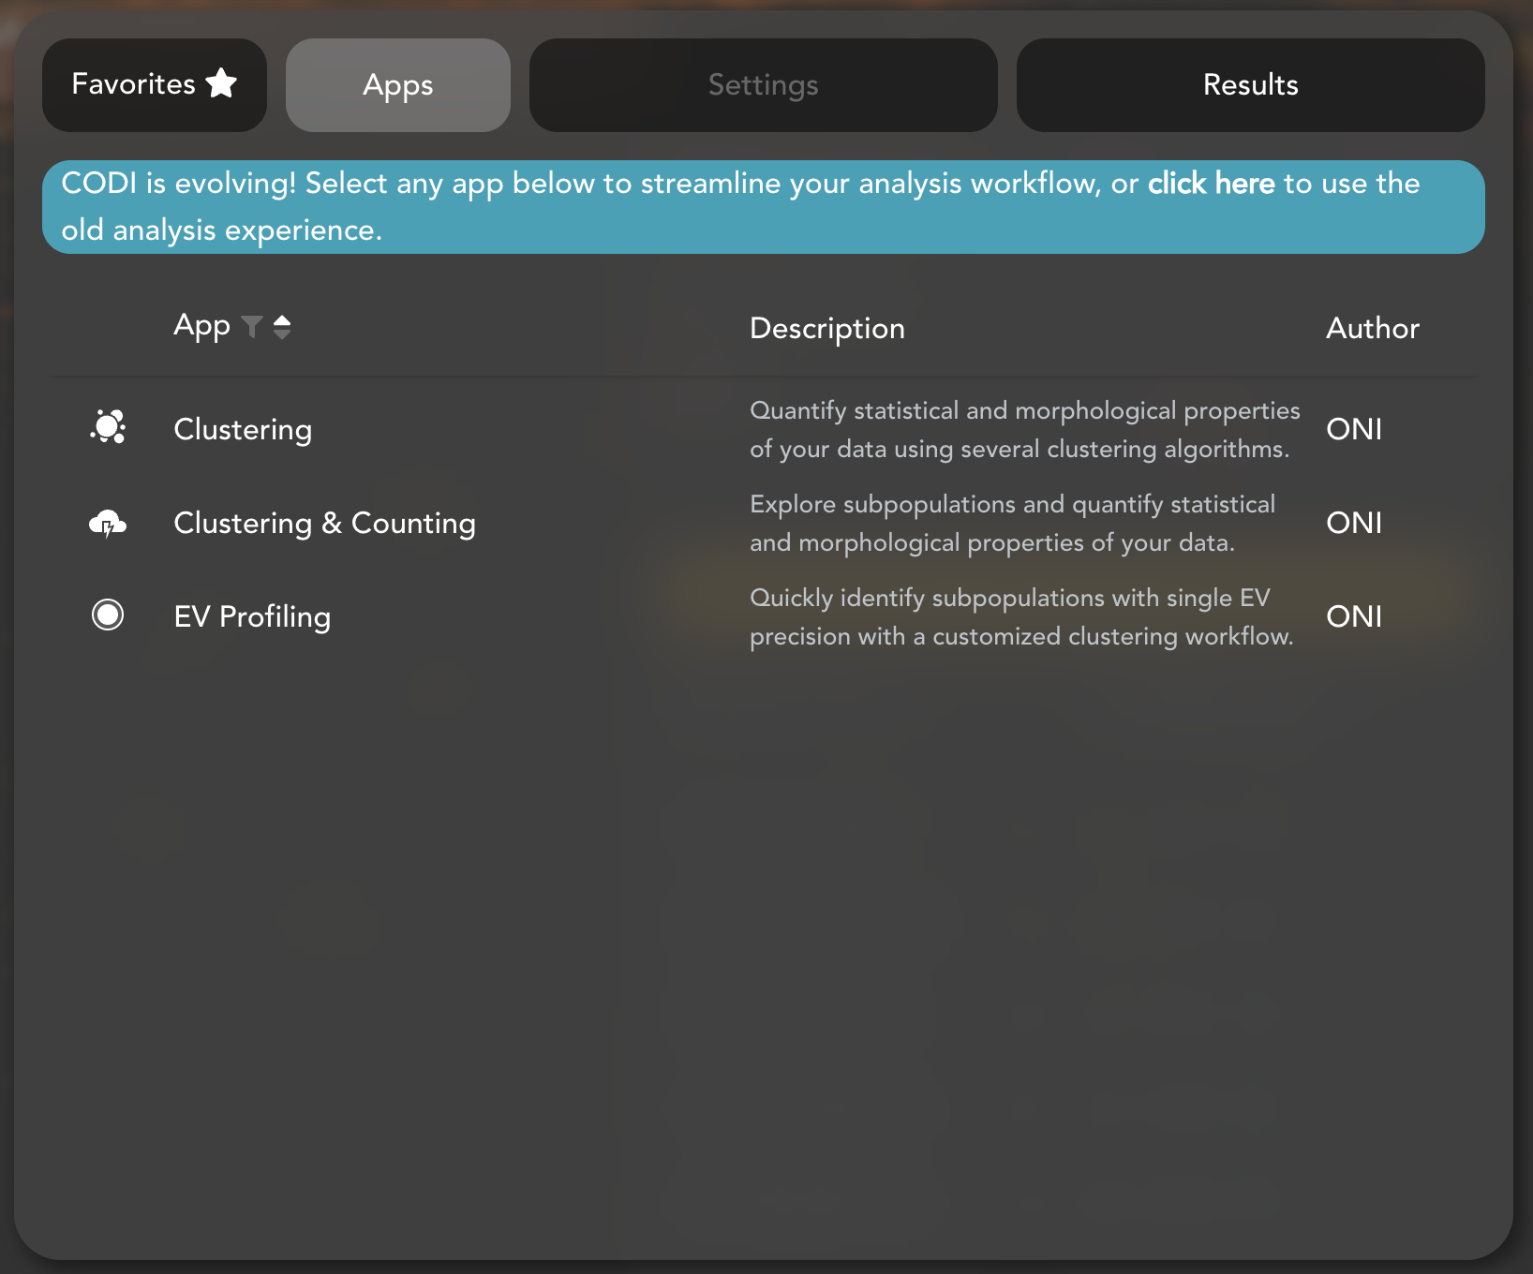
Task: Open the Favorites tab
Action: point(155,85)
